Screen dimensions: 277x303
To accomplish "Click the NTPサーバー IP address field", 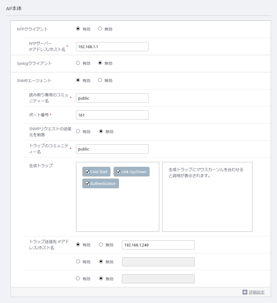I will (112, 47).
